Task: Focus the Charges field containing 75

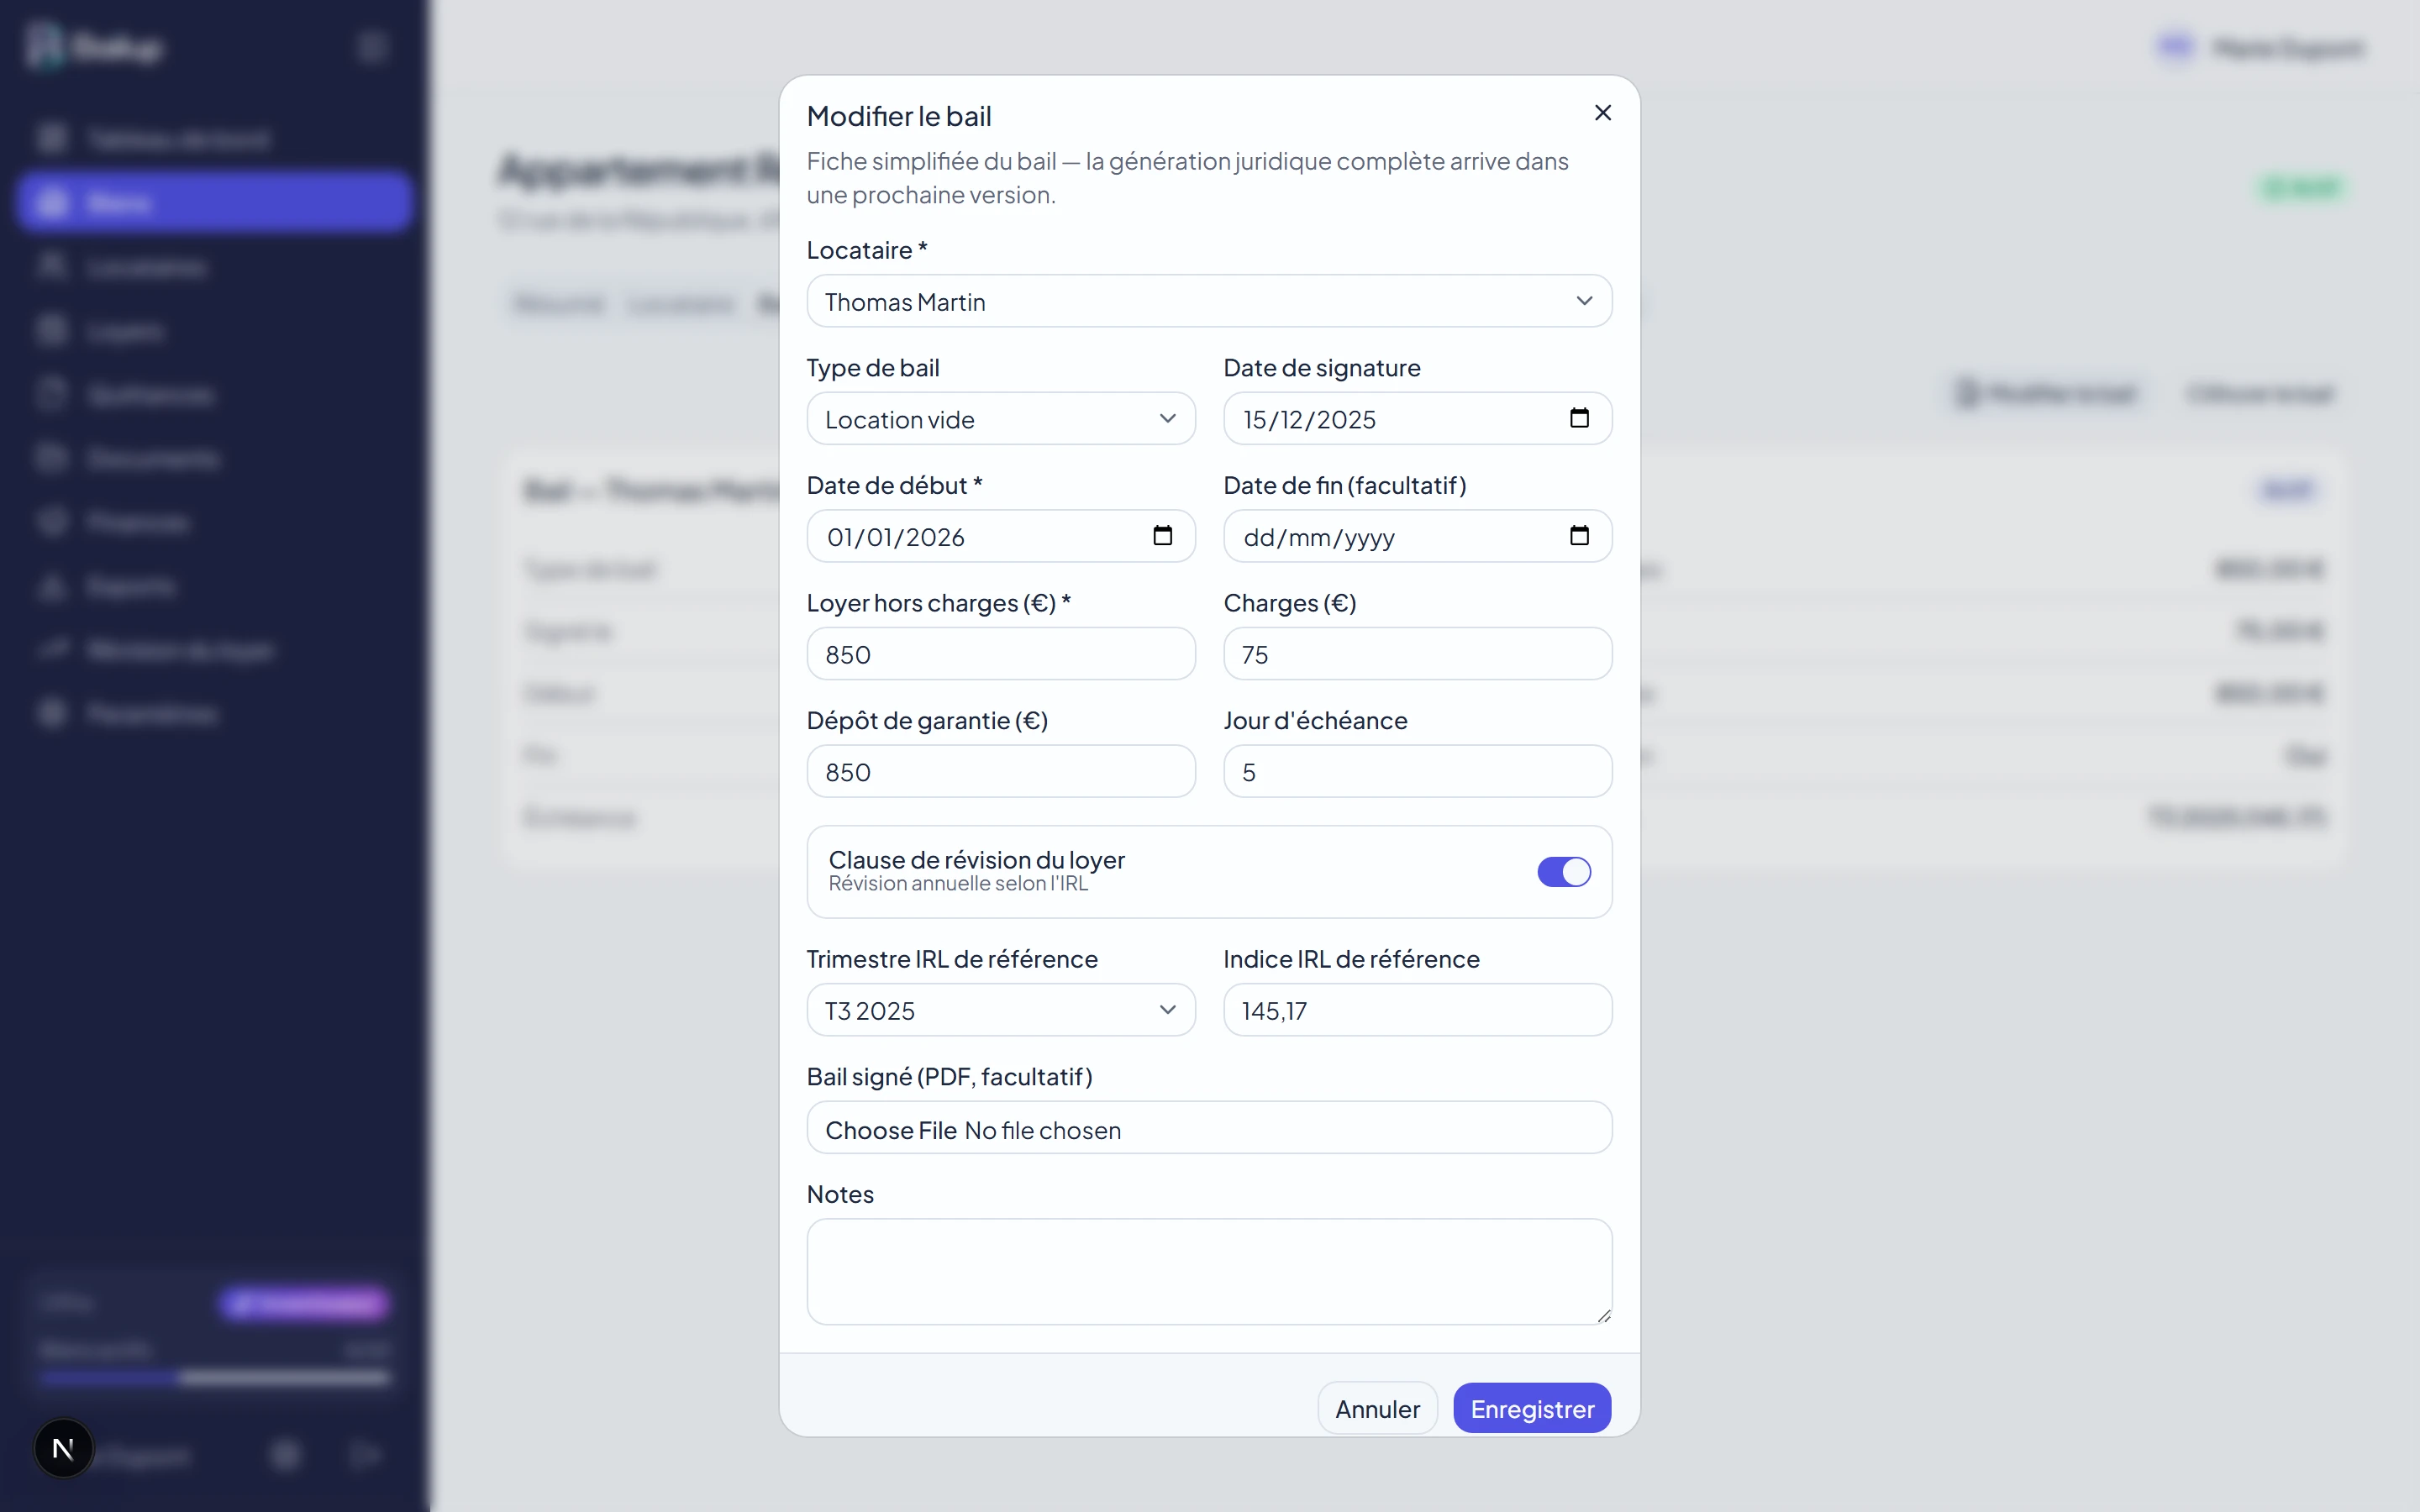Action: point(1417,654)
